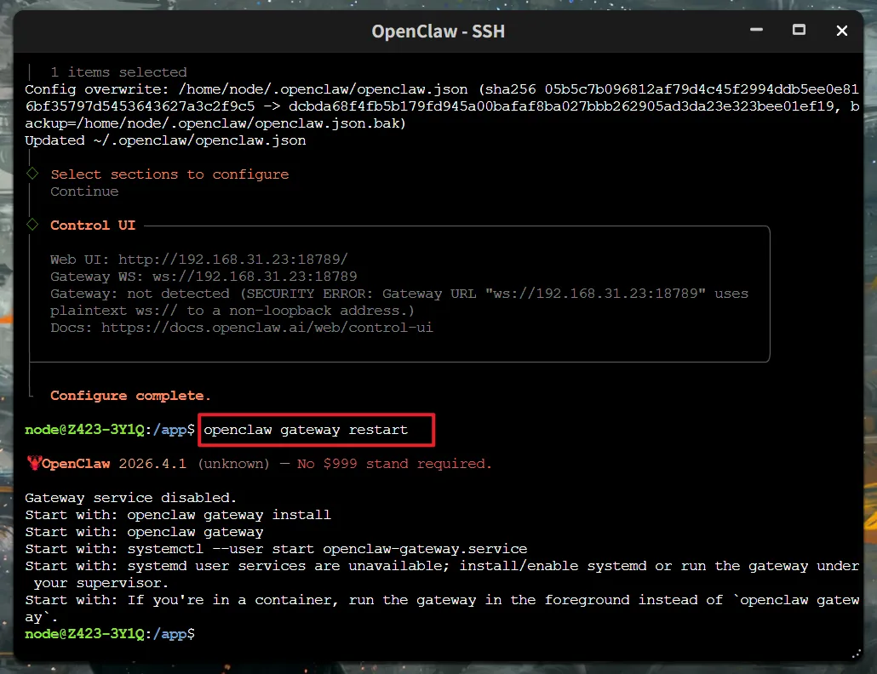The width and height of the screenshot is (877, 674).
Task: Click the Gateway WS ws://192.168.31.23:18789 address
Action: pyautogui.click(x=255, y=277)
